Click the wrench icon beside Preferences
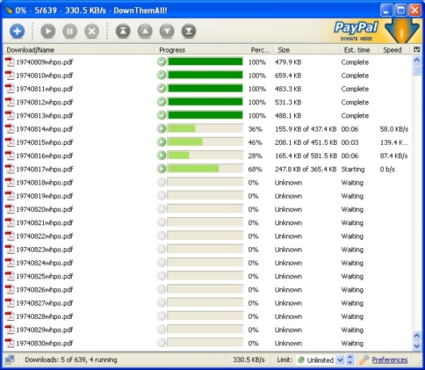 [x=365, y=359]
